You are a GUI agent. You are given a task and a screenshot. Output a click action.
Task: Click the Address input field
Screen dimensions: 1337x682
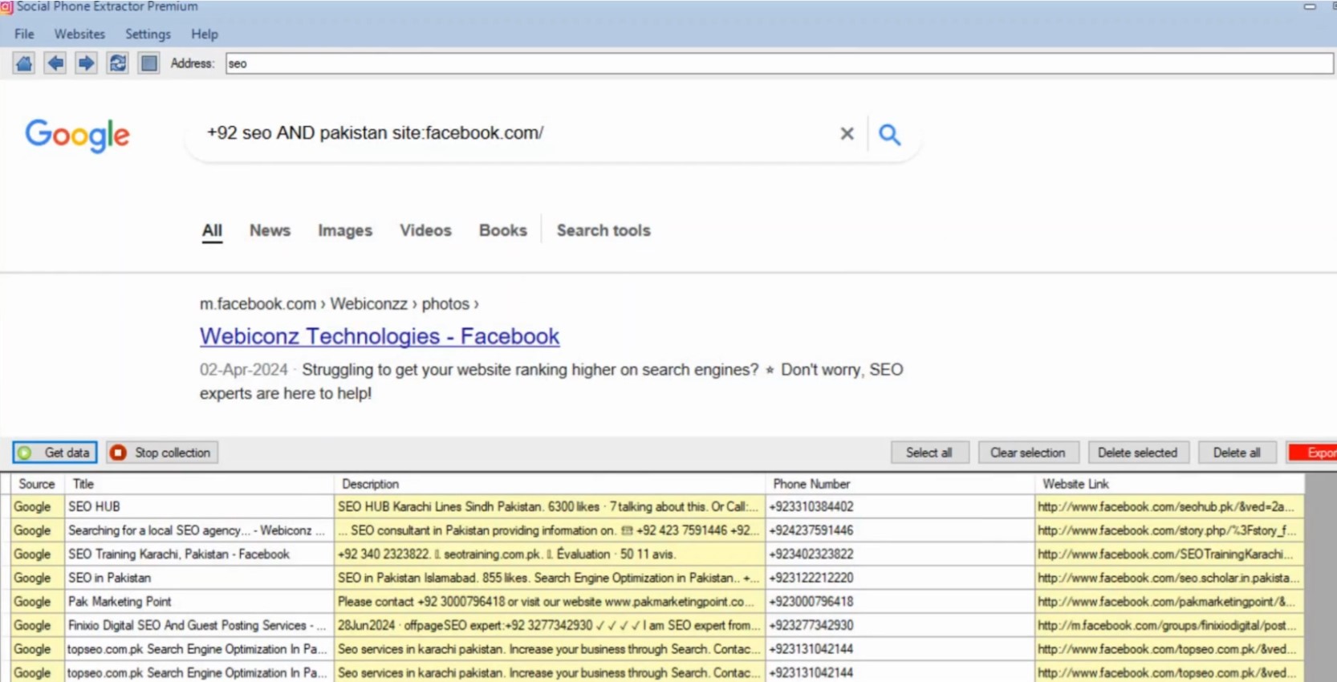(779, 63)
